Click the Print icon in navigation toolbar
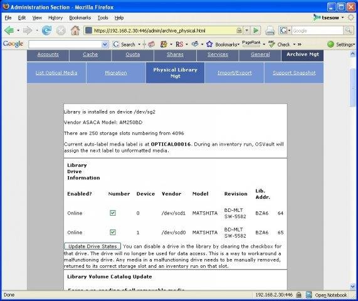The height and width of the screenshot is (301, 358). 270,30
